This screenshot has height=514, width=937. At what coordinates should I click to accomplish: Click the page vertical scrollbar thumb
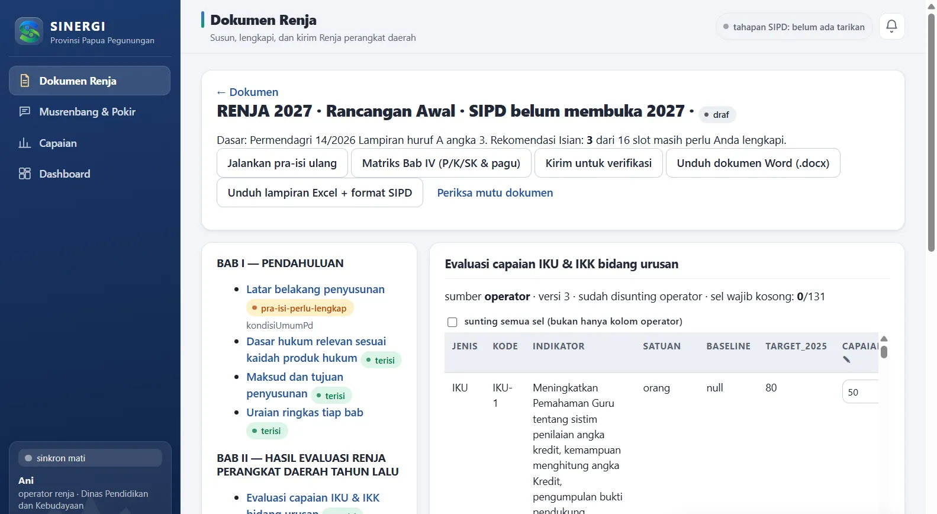931,133
